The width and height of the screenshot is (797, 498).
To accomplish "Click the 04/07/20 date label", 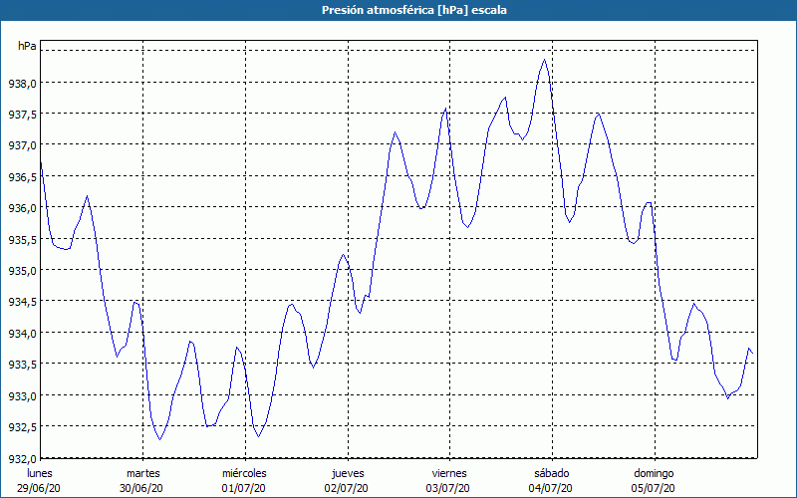I will 551,488.
